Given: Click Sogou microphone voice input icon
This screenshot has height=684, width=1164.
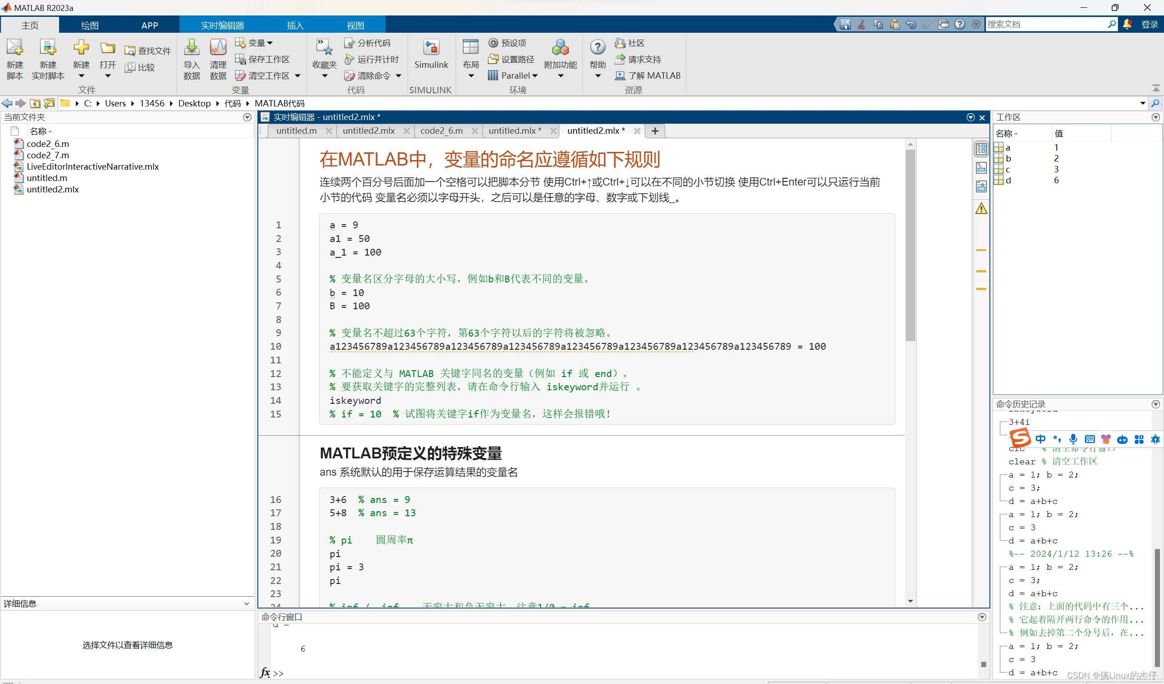Looking at the screenshot, I should 1074,439.
